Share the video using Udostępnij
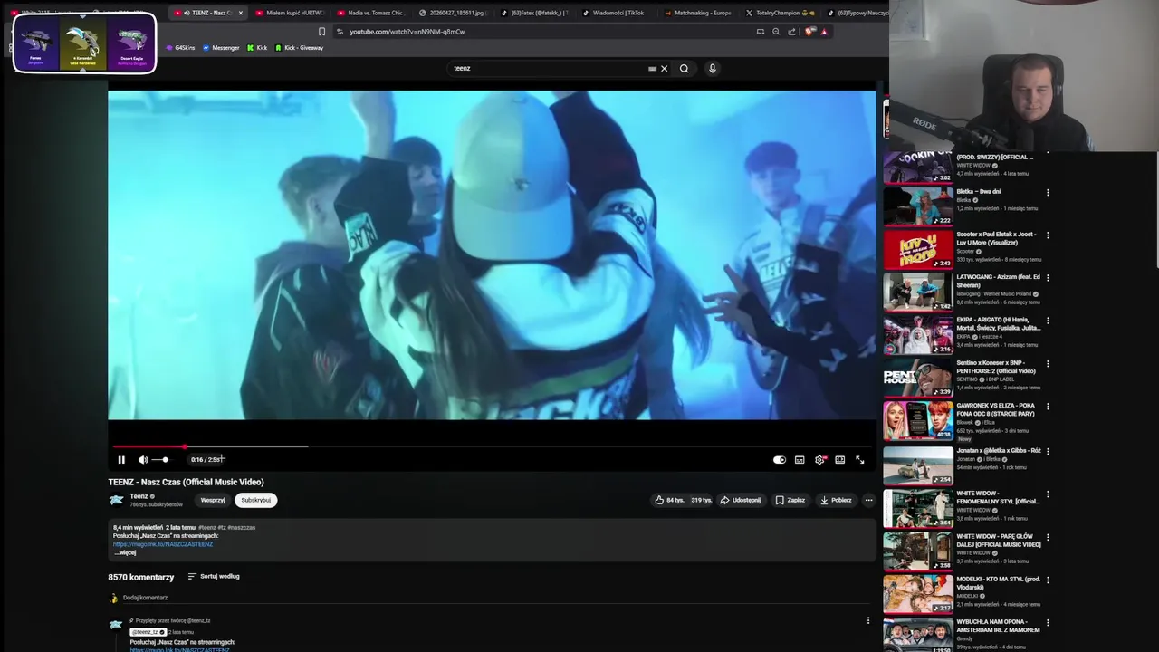The image size is (1159, 652). point(741,500)
